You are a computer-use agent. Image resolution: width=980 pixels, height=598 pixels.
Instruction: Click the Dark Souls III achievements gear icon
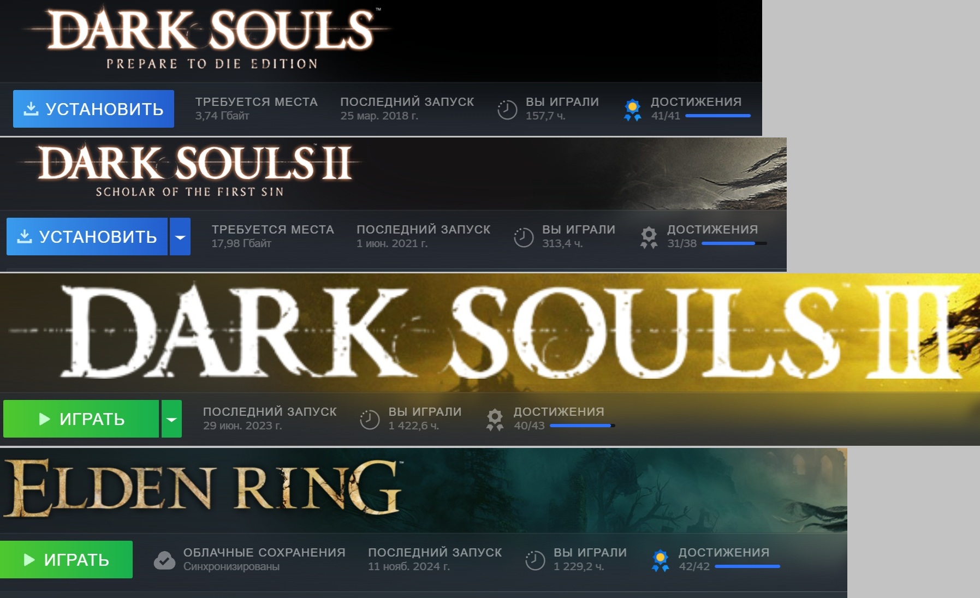[495, 420]
